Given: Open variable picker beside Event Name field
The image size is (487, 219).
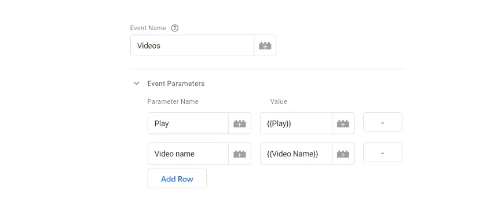Looking at the screenshot, I should 265,46.
